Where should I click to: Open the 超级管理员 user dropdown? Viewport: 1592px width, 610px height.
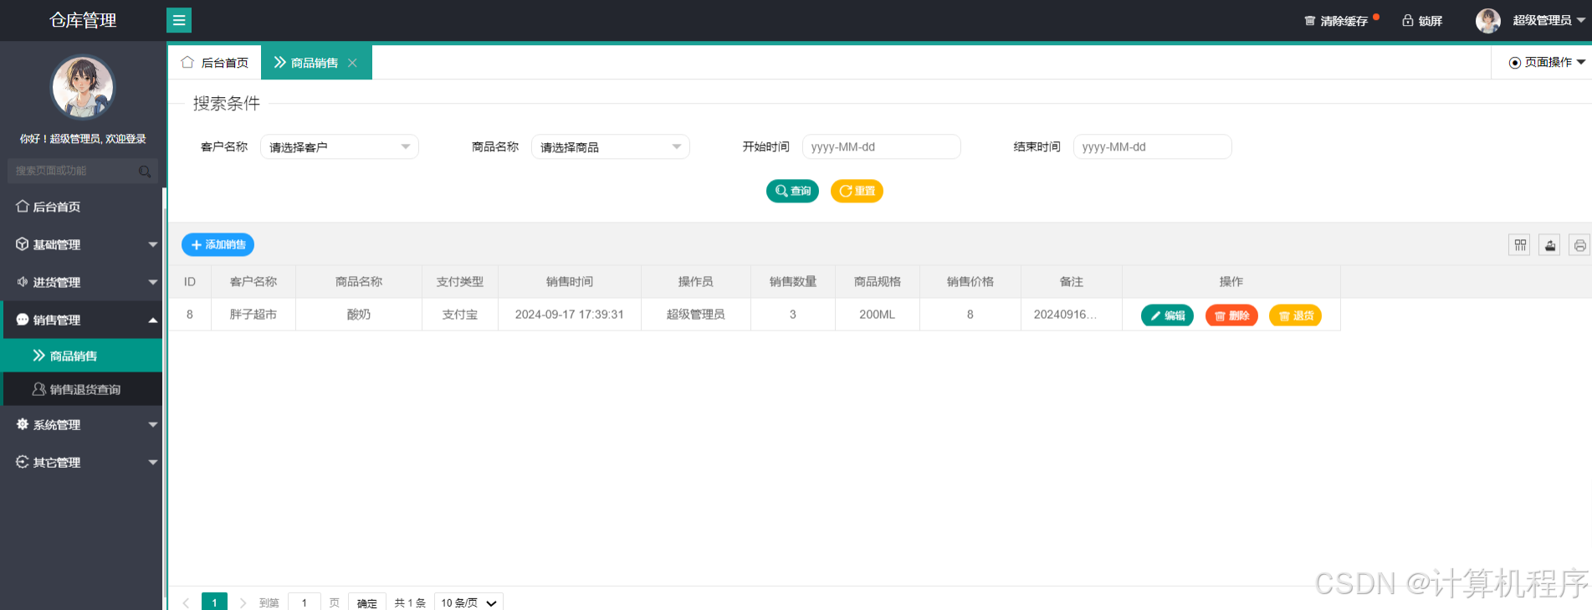click(1548, 21)
